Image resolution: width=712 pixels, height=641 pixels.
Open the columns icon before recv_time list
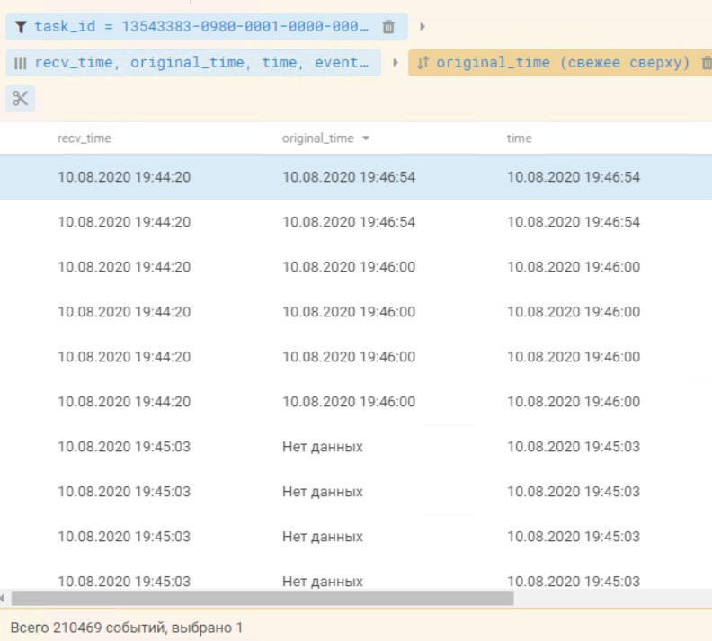point(21,63)
